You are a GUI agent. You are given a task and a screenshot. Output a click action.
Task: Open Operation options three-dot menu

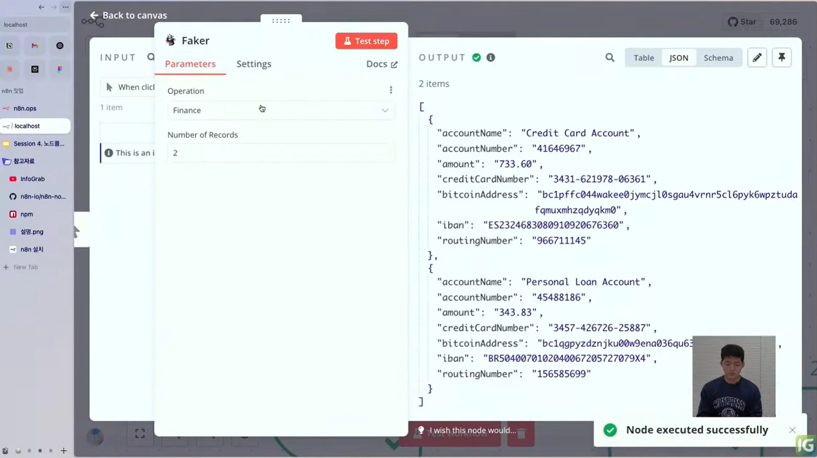[x=391, y=90]
